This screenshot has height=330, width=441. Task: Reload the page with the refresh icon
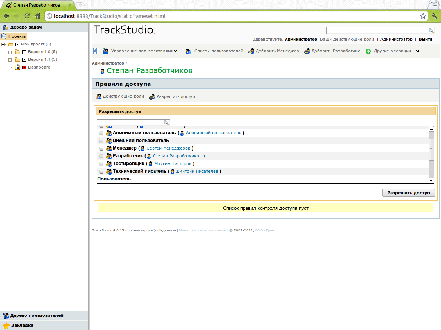pyautogui.click(x=27, y=16)
